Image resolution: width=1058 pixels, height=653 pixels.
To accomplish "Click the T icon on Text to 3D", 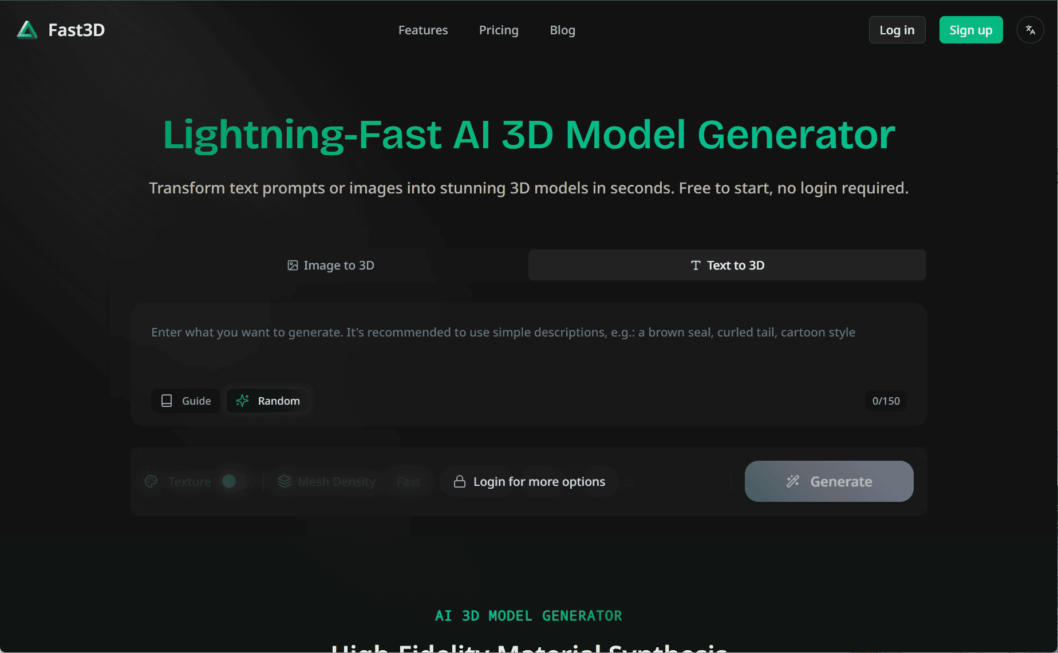I will coord(696,265).
